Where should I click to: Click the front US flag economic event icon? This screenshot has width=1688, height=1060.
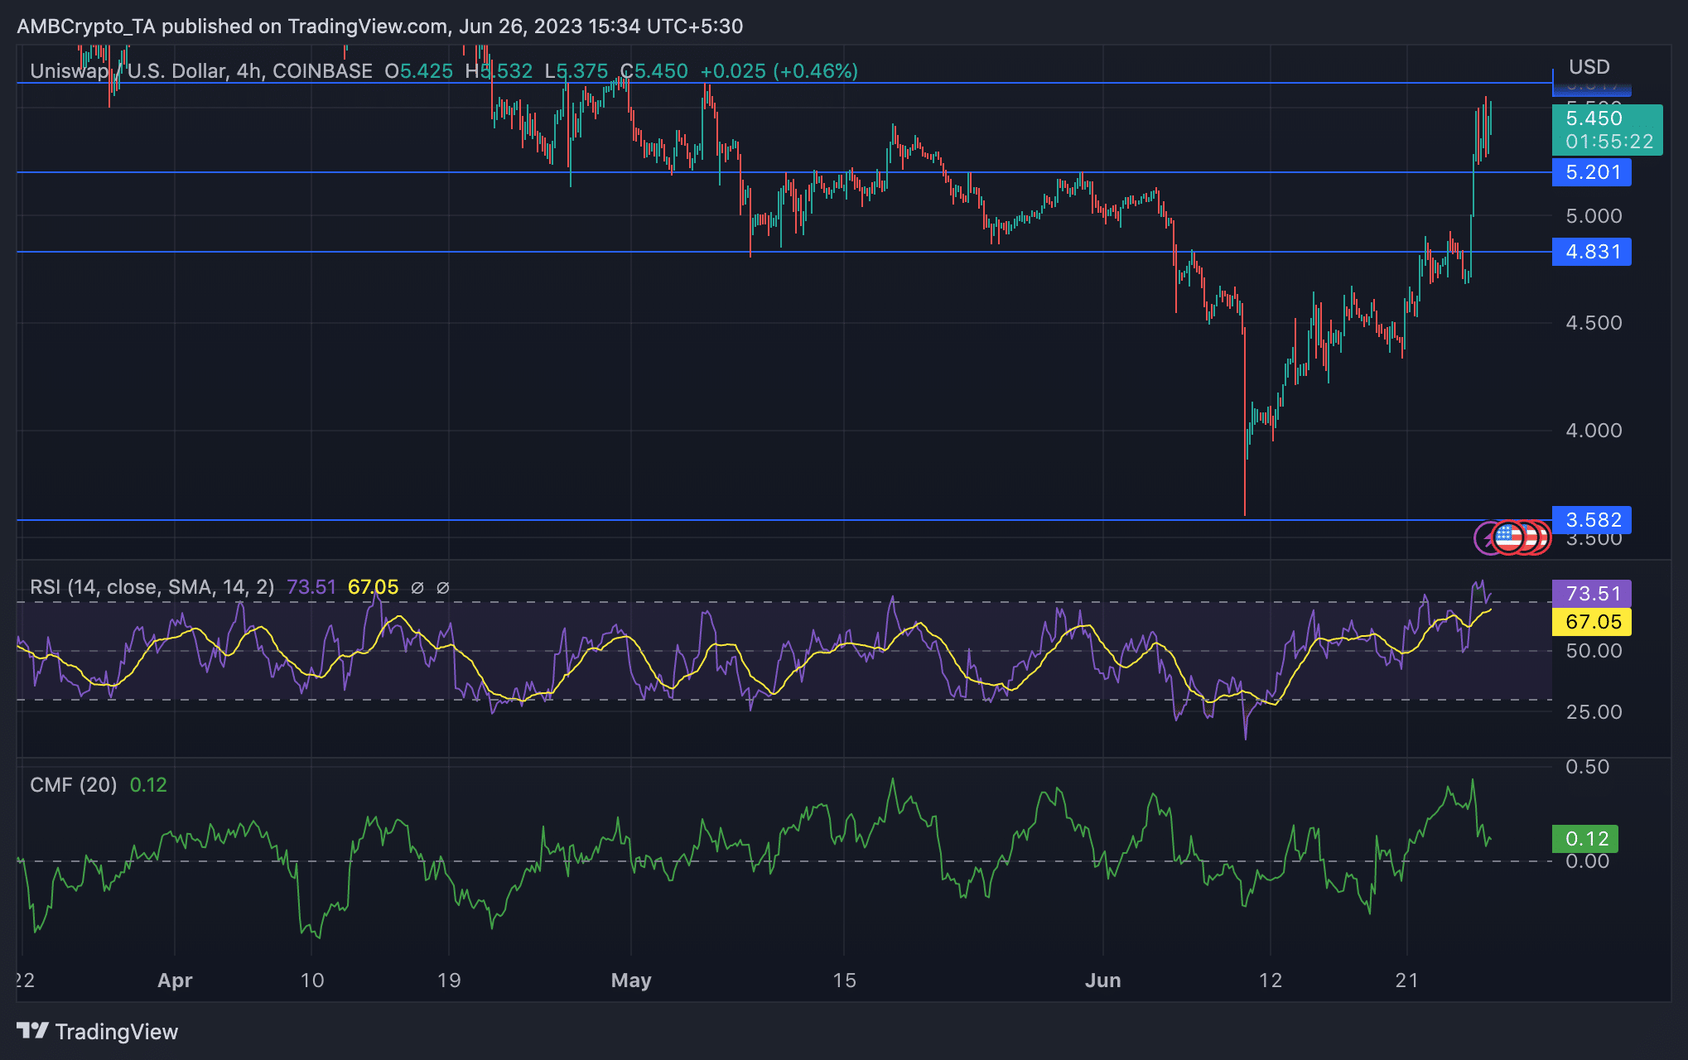[x=1509, y=537]
